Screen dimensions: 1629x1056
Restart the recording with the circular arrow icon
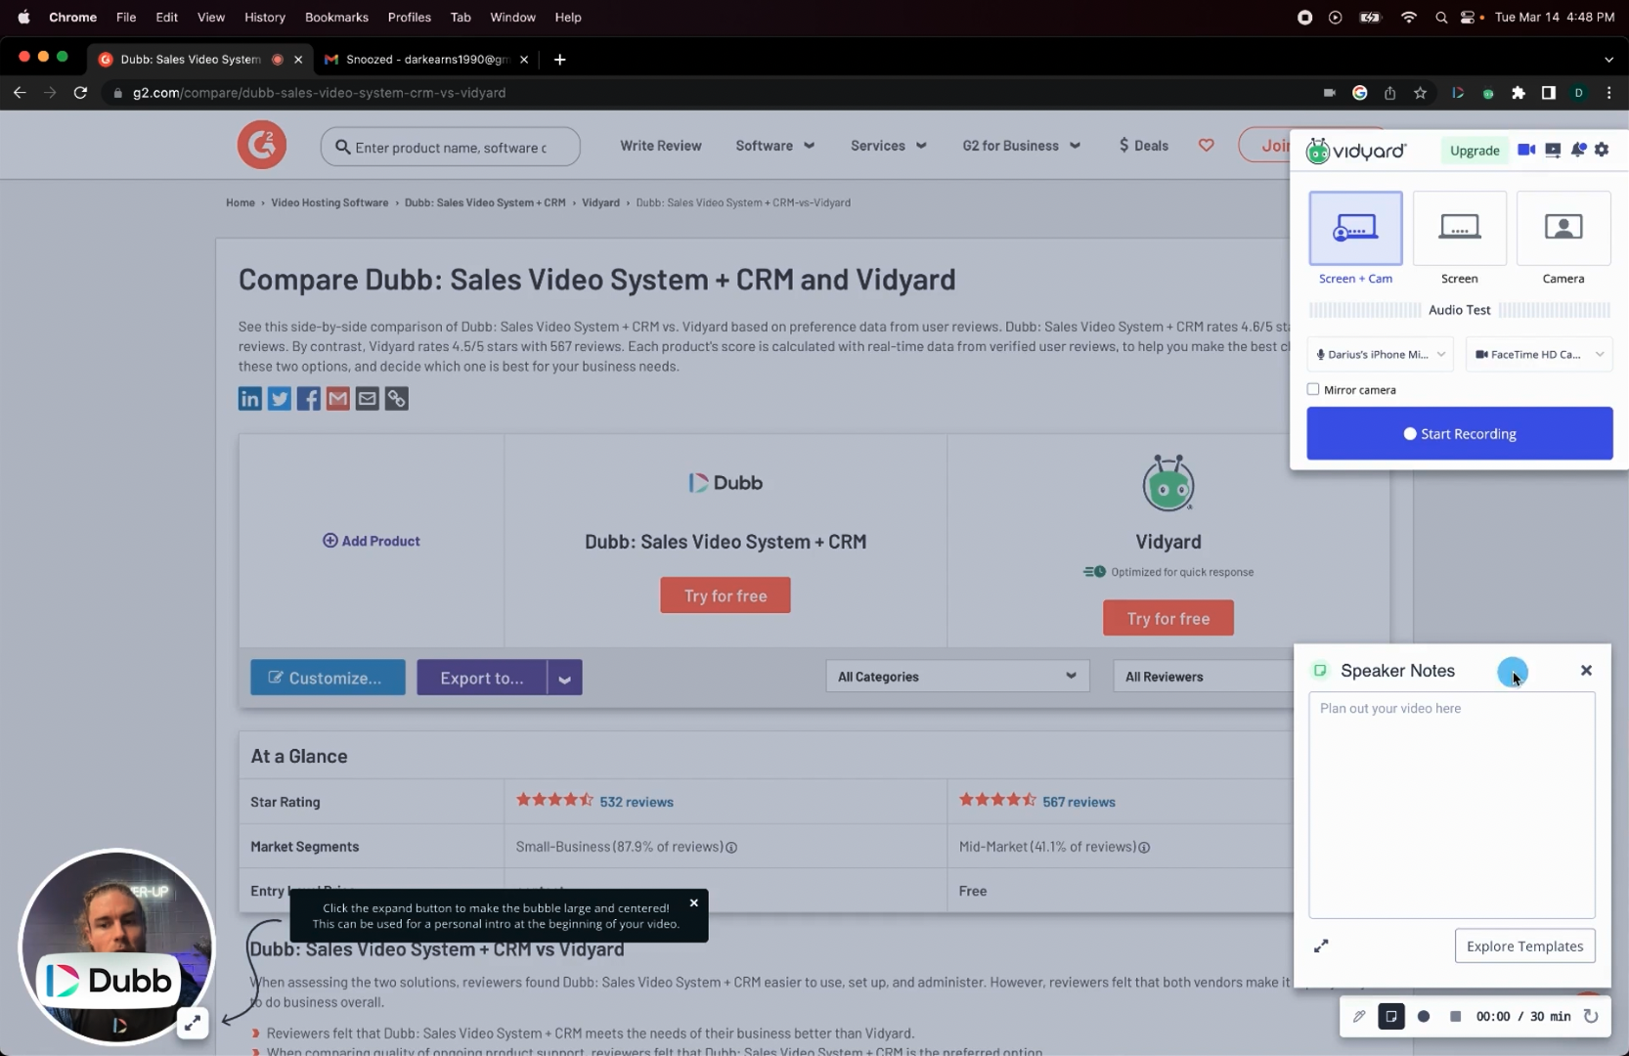click(1591, 1016)
